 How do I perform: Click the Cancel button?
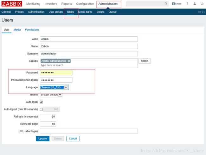pyautogui.click(x=73, y=139)
